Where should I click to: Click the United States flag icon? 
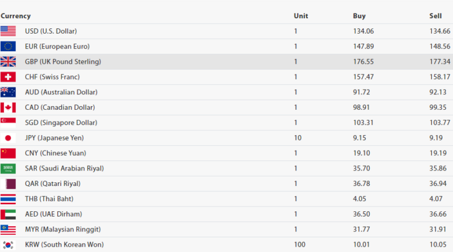[8, 31]
